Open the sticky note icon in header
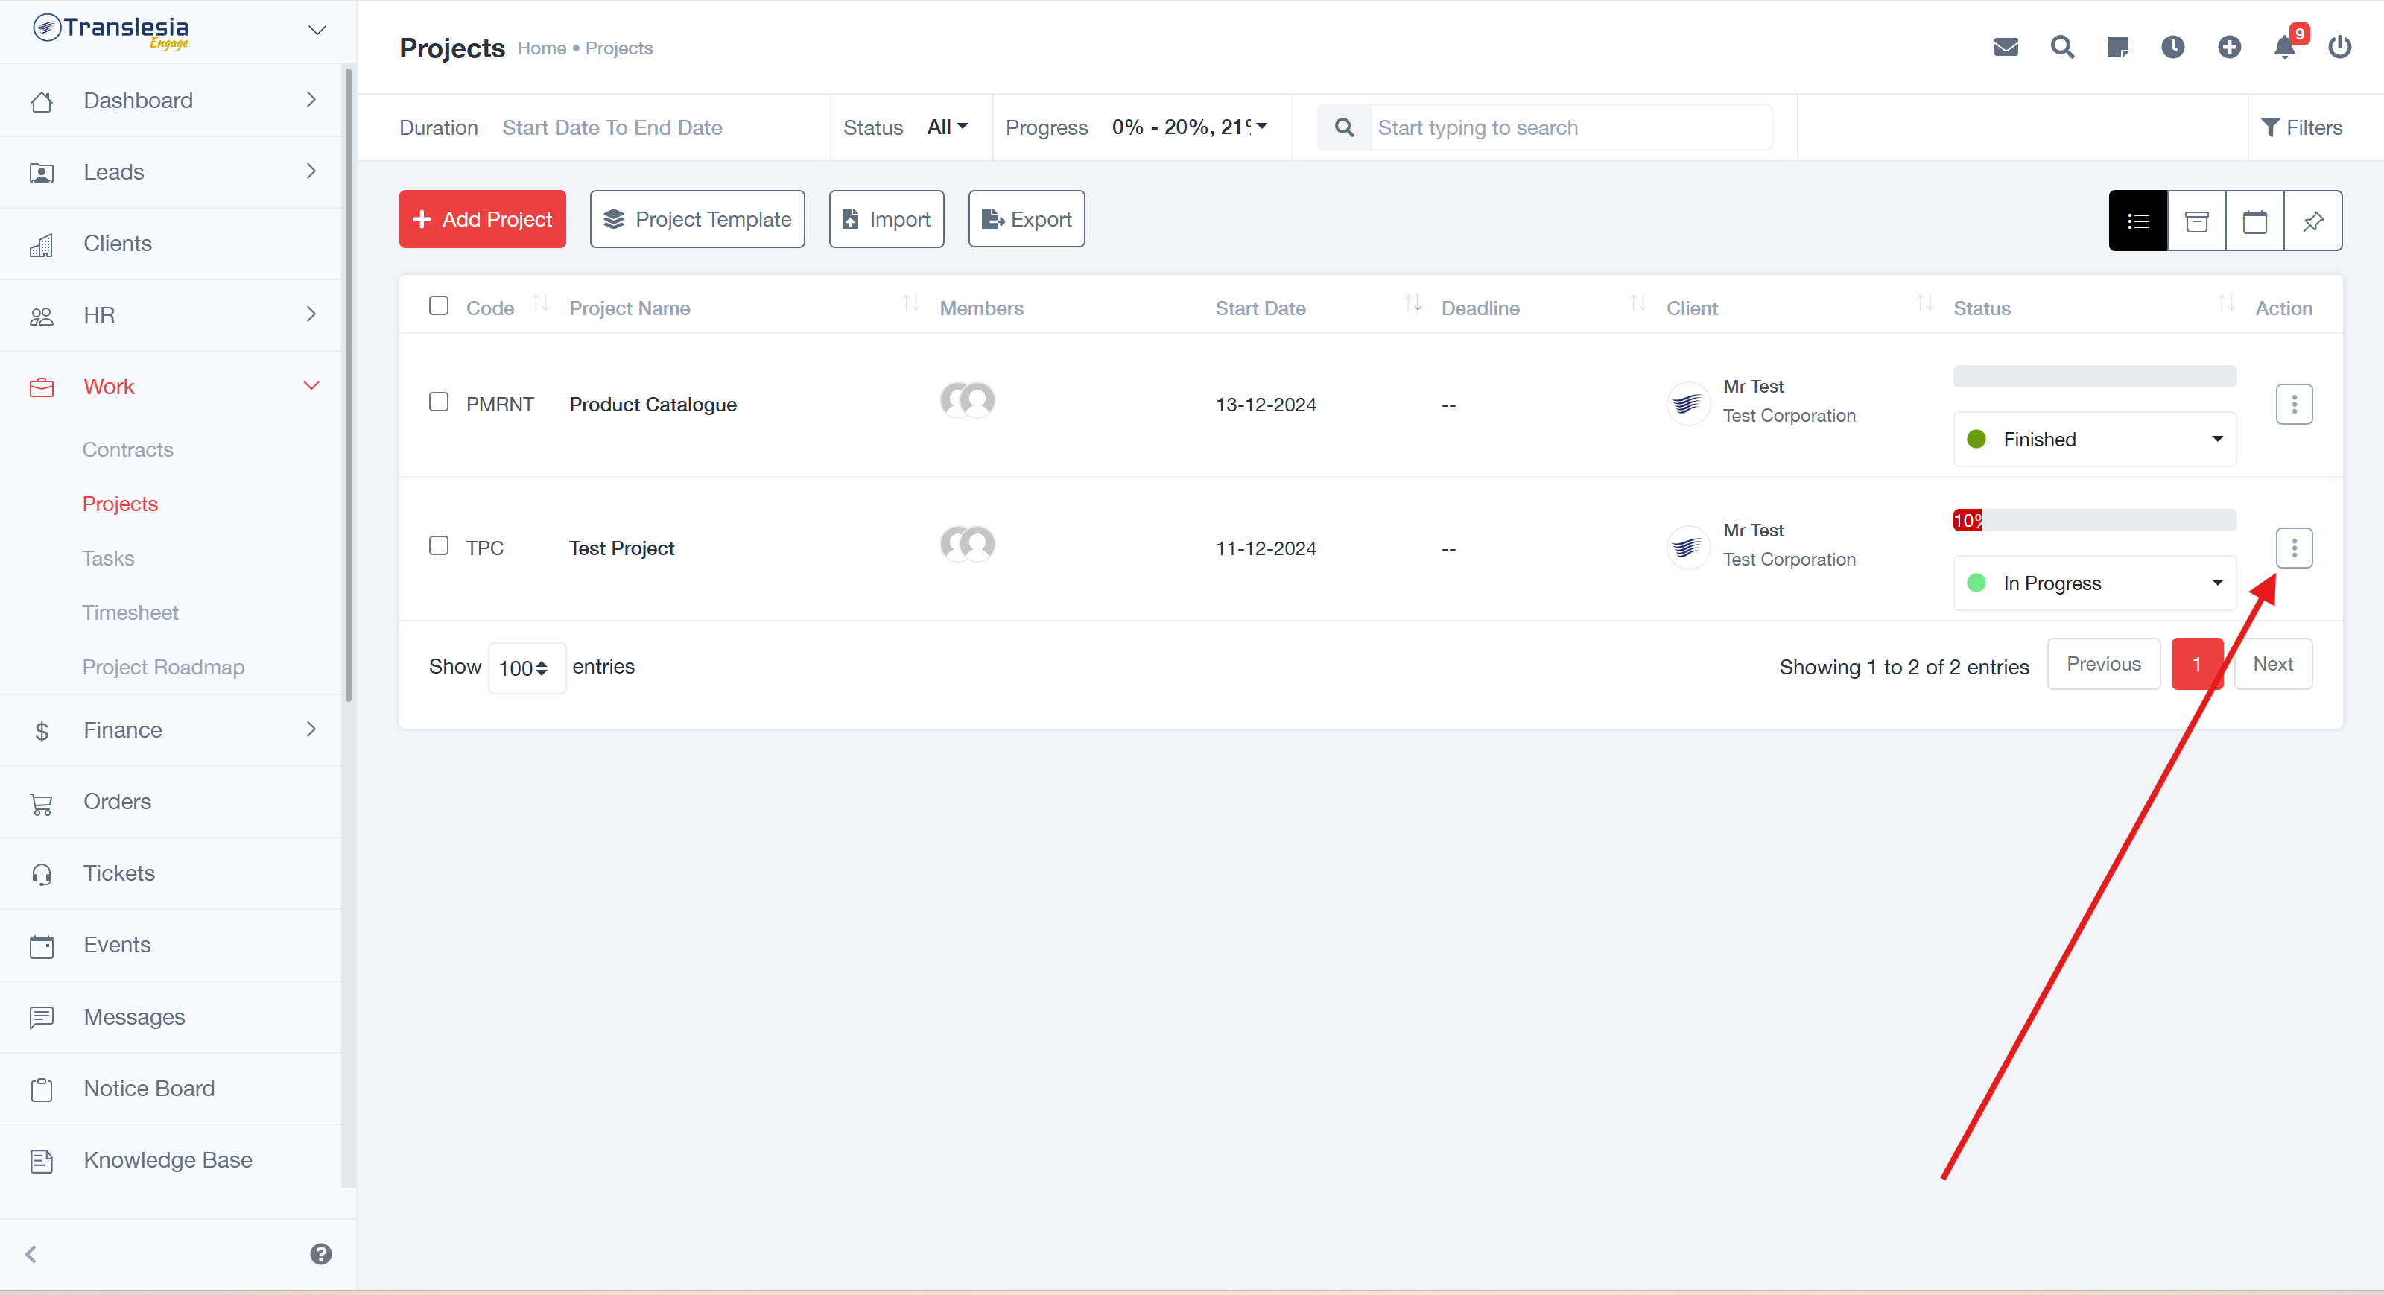2384x1295 pixels. (x=2117, y=47)
